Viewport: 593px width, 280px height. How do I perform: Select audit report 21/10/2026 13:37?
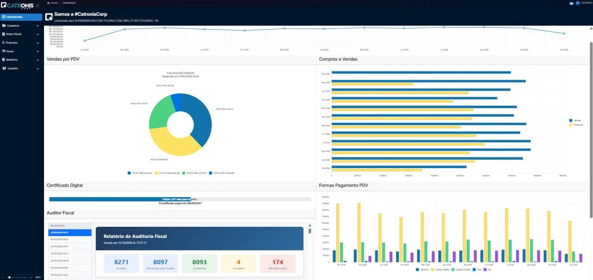click(x=70, y=232)
